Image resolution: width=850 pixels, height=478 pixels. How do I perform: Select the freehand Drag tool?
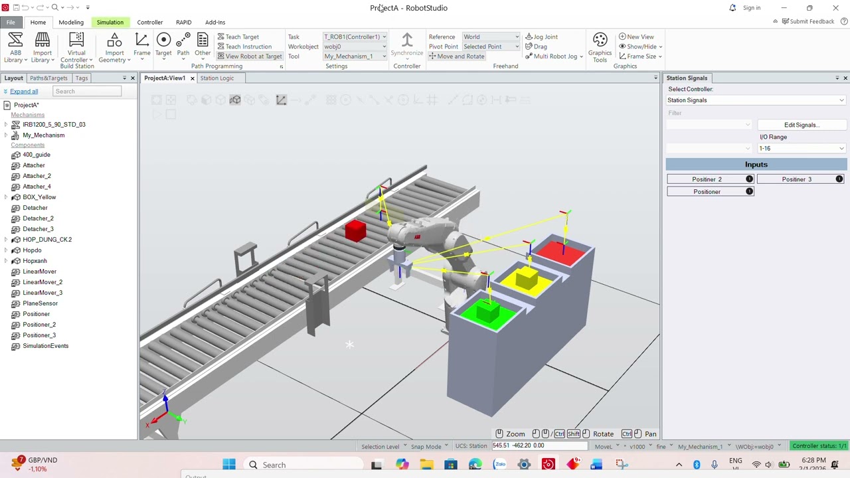point(536,46)
